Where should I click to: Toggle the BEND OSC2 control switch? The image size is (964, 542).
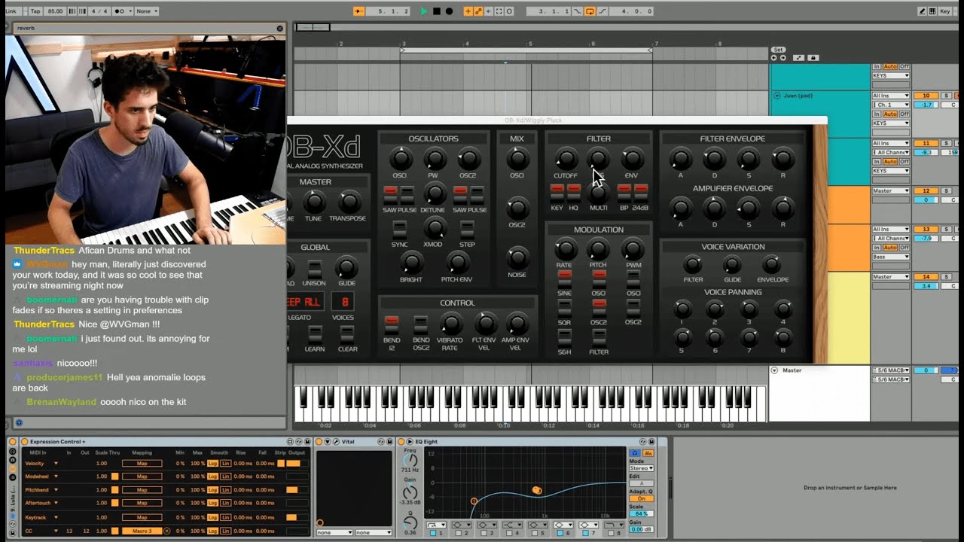[x=421, y=325]
